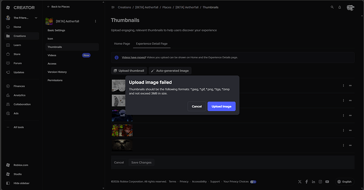Screen dimensions: 364x190
Task: Open the Instagram social icon
Action: click(x=320, y=182)
